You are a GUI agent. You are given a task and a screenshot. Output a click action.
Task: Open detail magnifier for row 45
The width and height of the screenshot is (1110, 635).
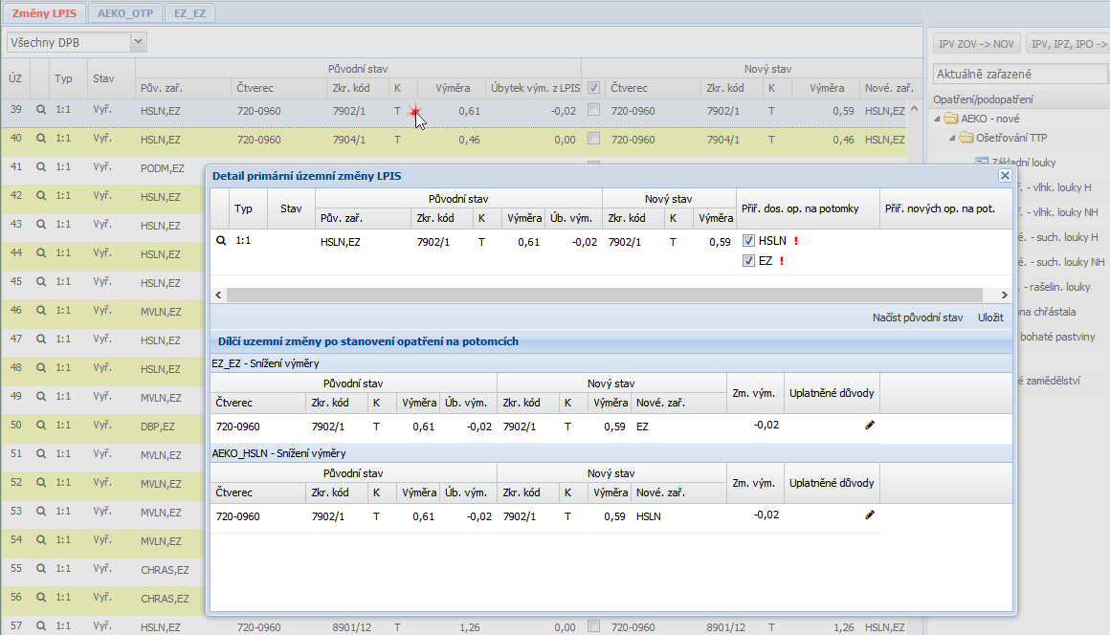pos(41,281)
